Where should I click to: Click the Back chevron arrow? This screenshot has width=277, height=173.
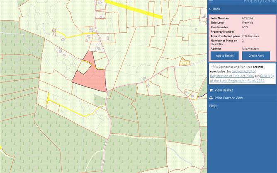click(210, 9)
